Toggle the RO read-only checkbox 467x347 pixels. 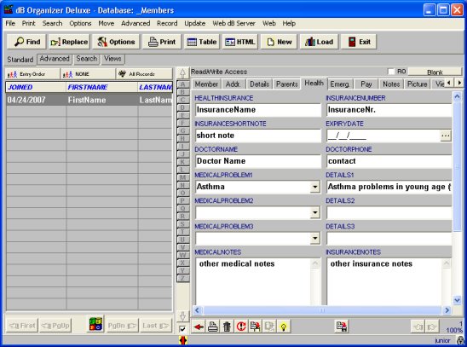coord(391,72)
